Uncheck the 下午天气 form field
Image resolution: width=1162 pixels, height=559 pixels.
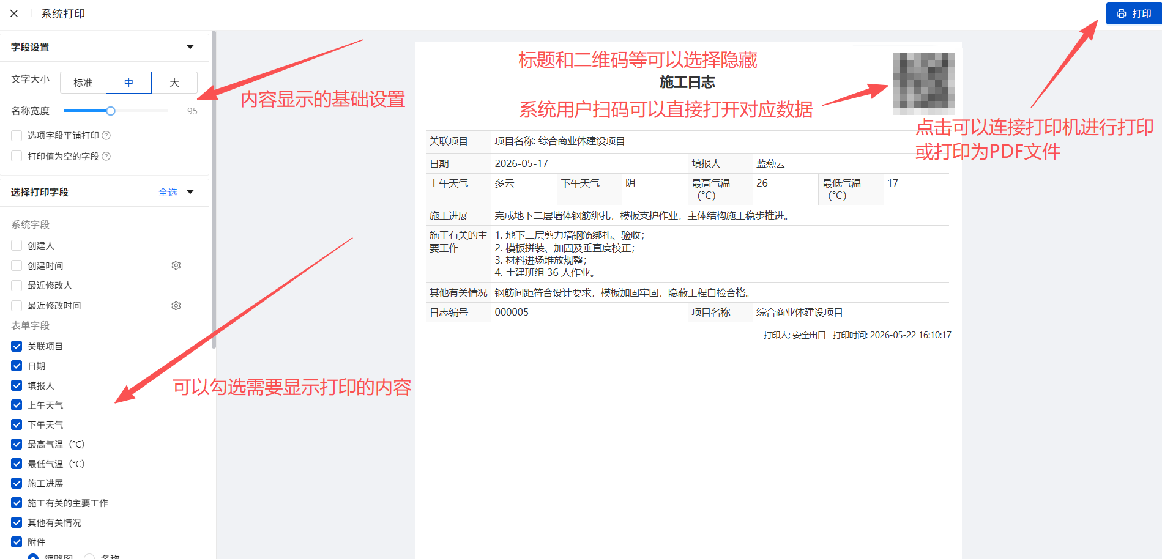coord(17,424)
